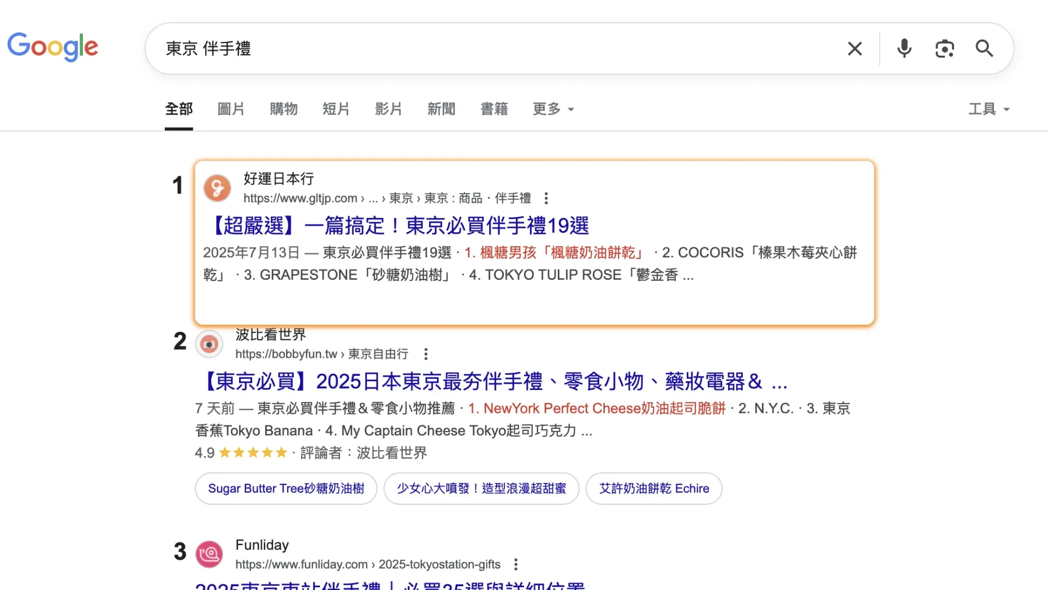Start voice search with the microphone icon
This screenshot has width=1048, height=590.
904,49
